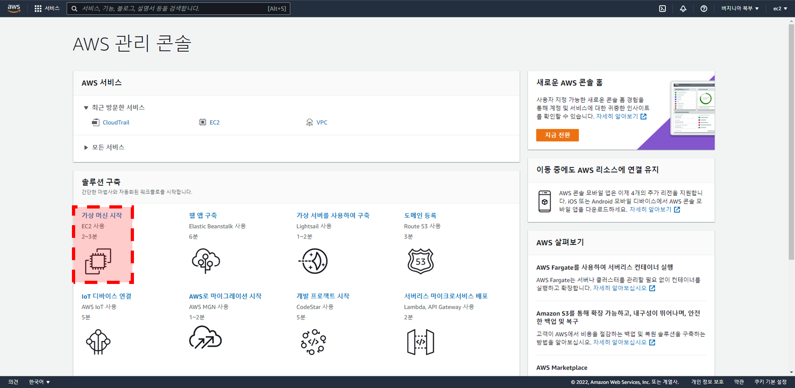Click the 'AWS 관리 콘솔' page title

point(132,43)
